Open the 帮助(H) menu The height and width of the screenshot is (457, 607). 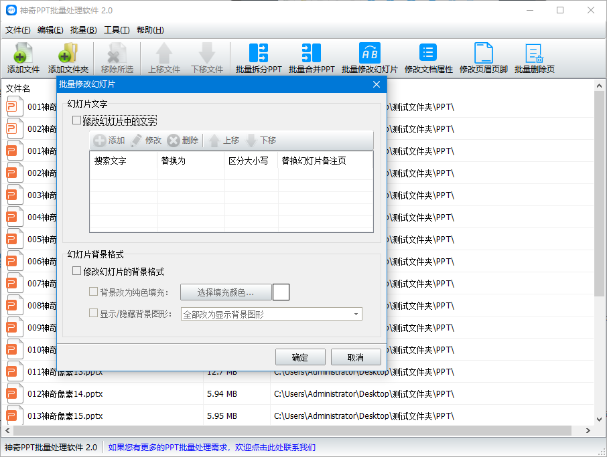[150, 29]
